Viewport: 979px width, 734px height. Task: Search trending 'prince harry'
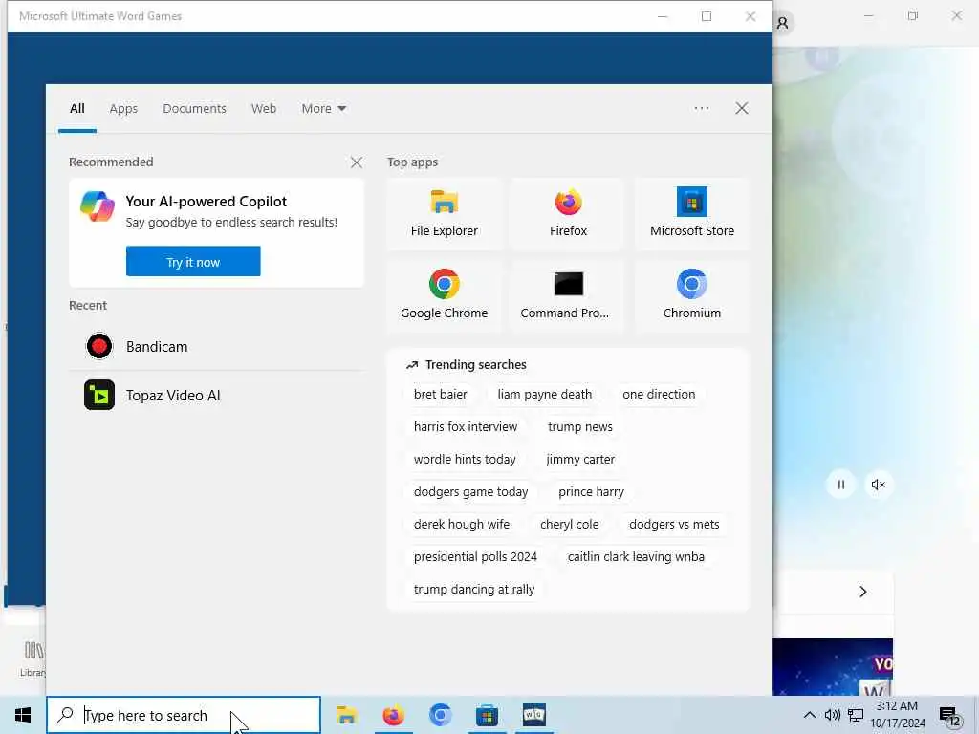[x=591, y=492]
